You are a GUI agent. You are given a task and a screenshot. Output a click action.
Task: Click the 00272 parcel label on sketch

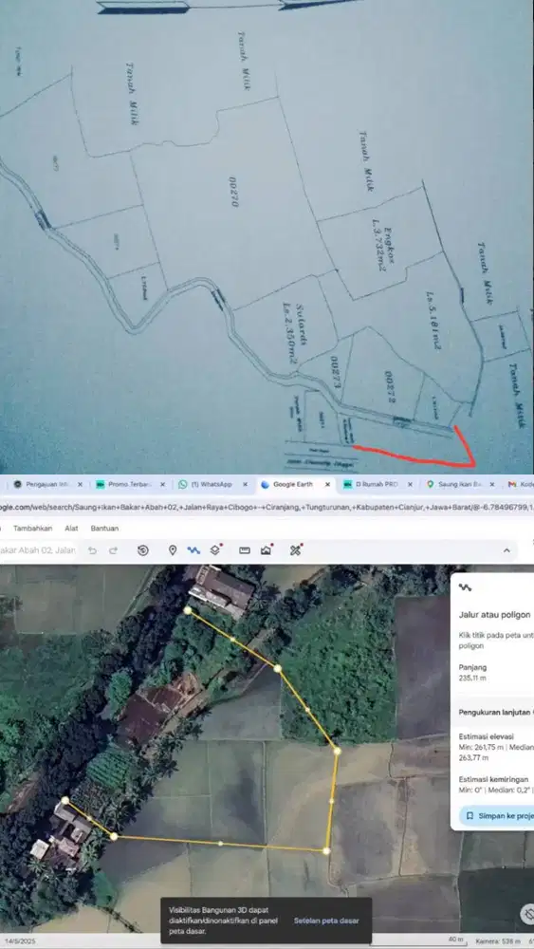point(390,385)
